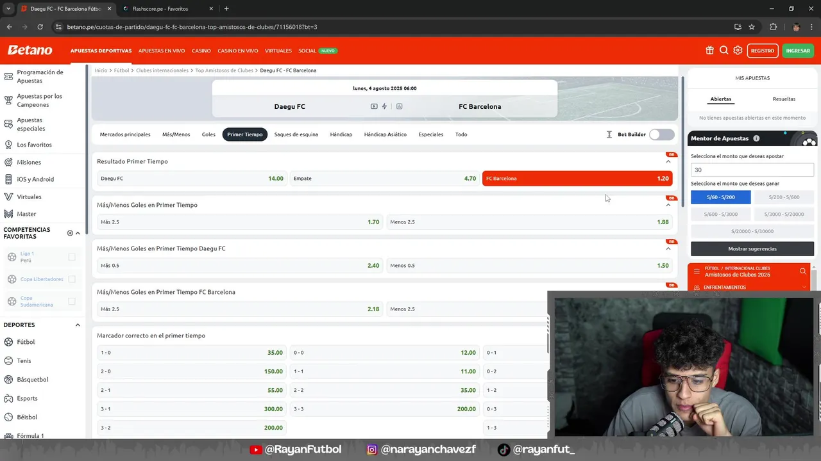
Task: Toggle the Bet Builder switch
Action: tap(661, 134)
